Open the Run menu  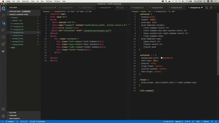coord(42,1)
